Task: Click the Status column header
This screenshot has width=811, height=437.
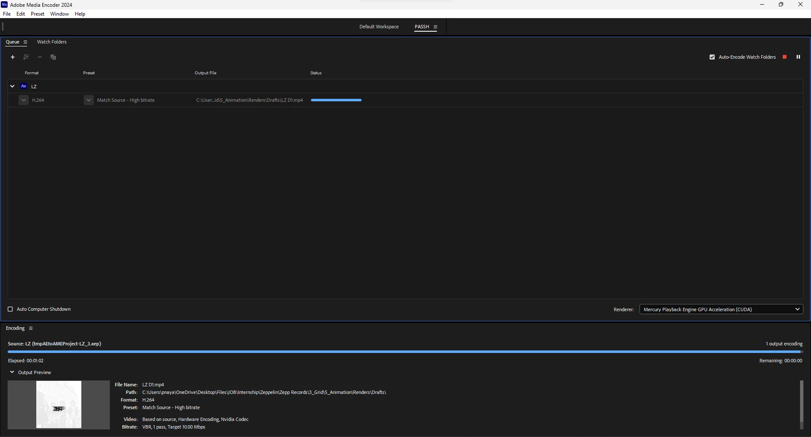Action: tap(316, 73)
